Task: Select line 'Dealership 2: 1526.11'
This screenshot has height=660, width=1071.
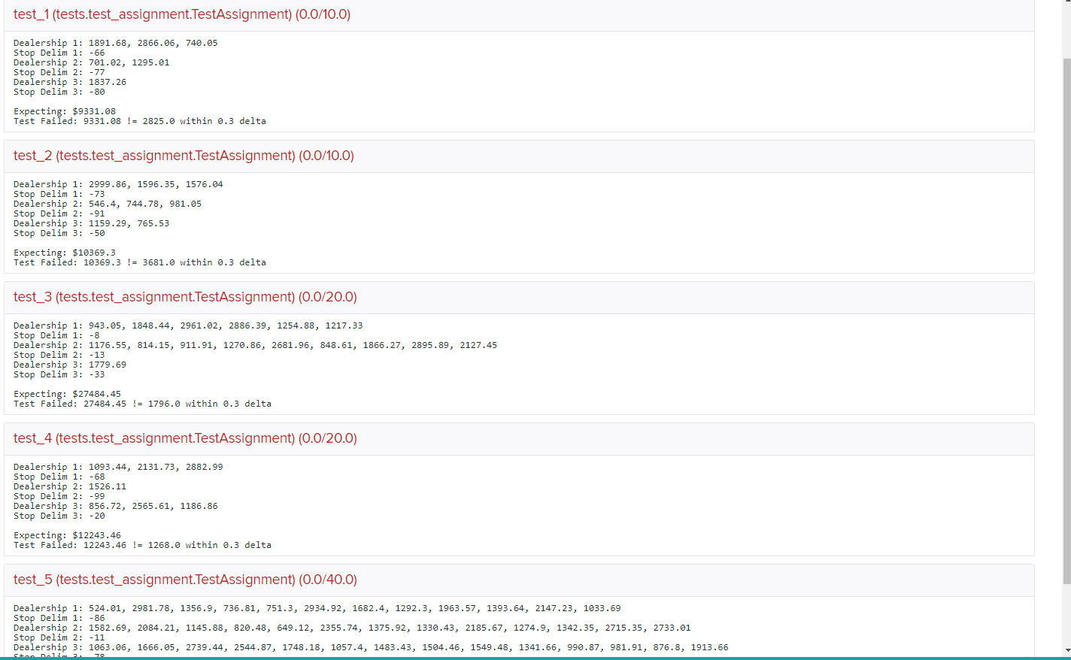Action: point(70,486)
